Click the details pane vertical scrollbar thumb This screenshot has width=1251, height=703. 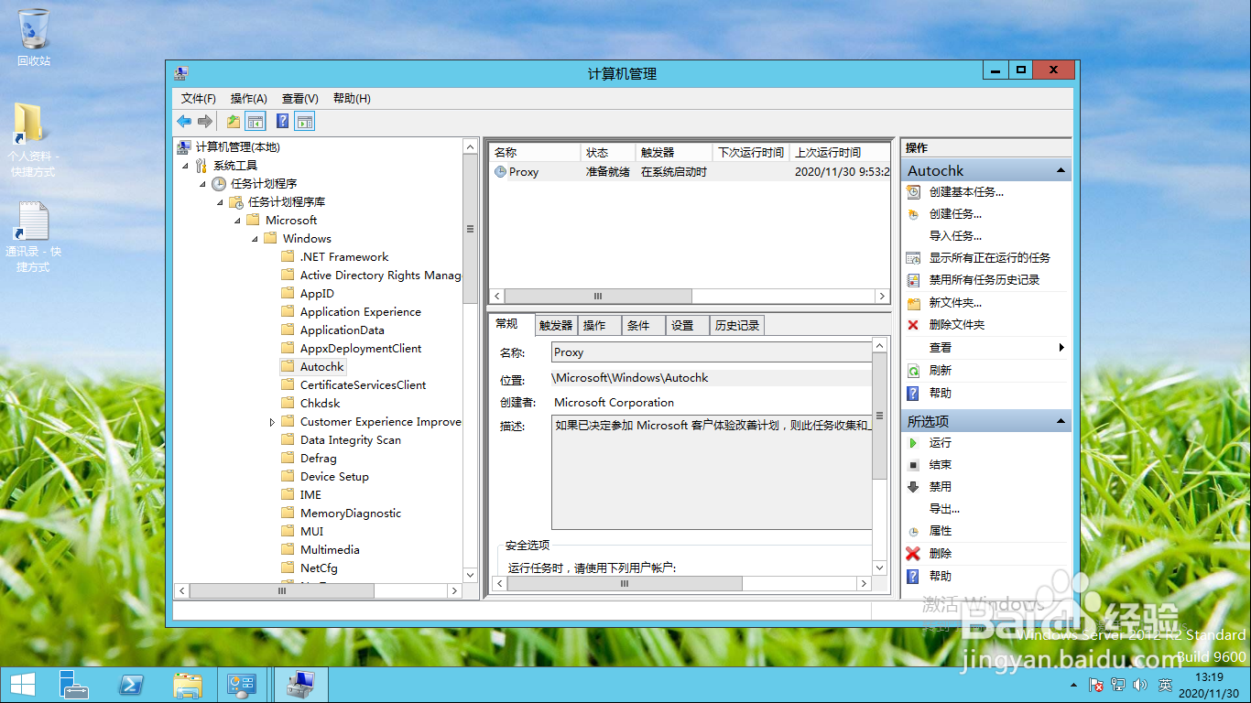(x=879, y=416)
